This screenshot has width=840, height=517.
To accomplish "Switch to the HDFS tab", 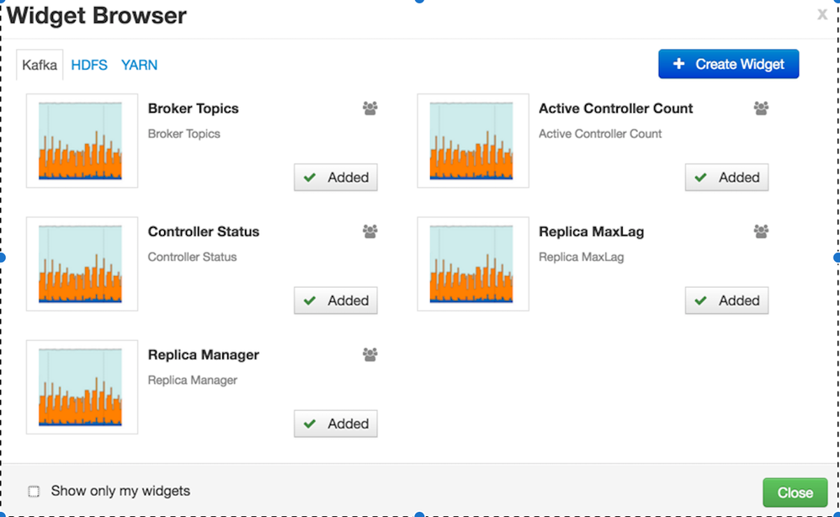I will click(89, 65).
